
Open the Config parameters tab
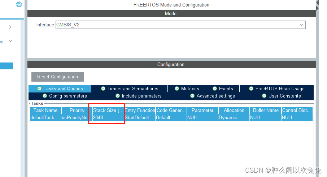(x=65, y=96)
